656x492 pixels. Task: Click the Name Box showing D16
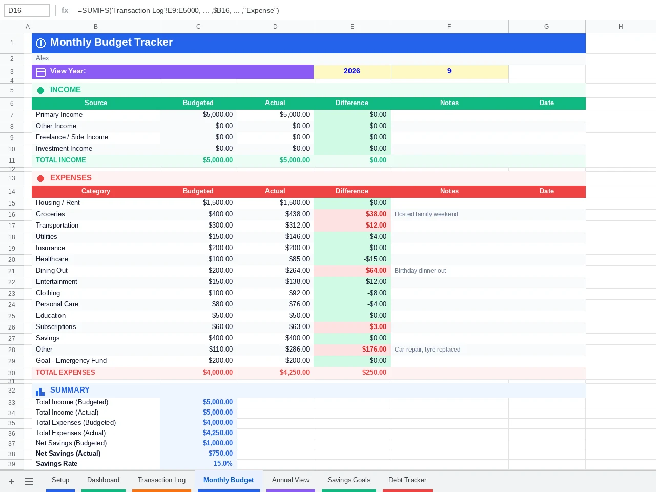tap(27, 10)
